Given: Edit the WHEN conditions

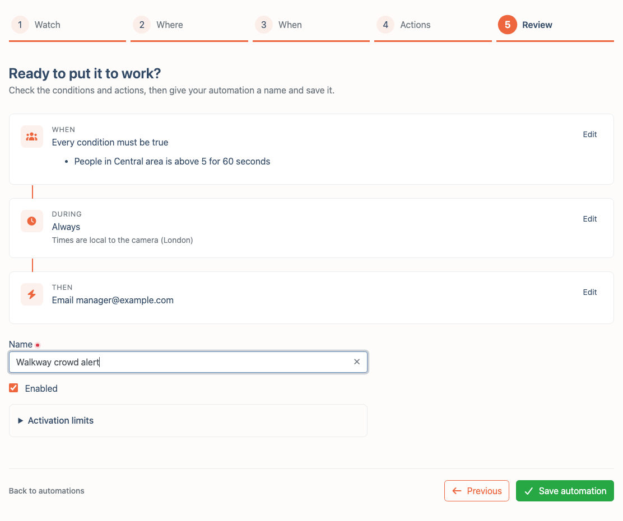Looking at the screenshot, I should [589, 134].
